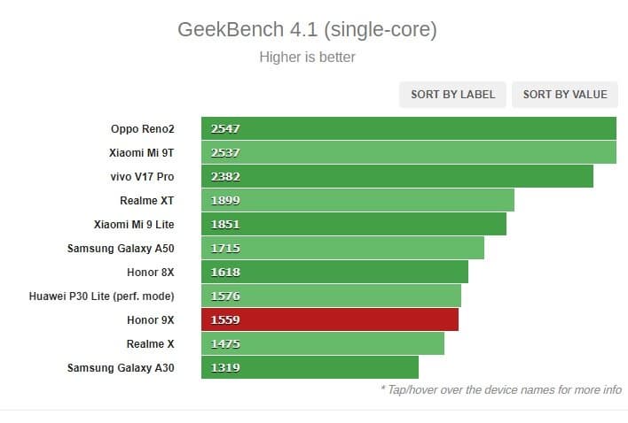The image size is (628, 423).
Task: Click the Realme X device label
Action: tap(151, 343)
